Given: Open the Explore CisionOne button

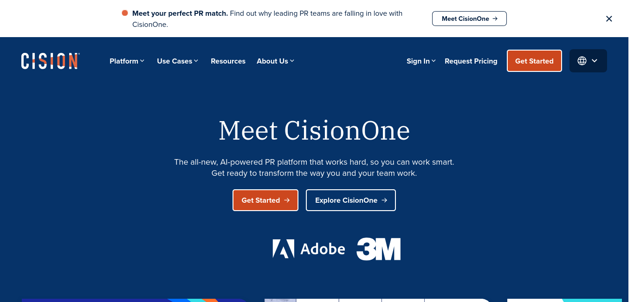Looking at the screenshot, I should 351,200.
